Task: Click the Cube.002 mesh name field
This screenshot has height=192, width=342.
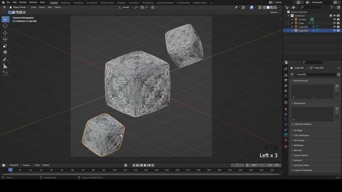Action: pyautogui.click(x=316, y=75)
